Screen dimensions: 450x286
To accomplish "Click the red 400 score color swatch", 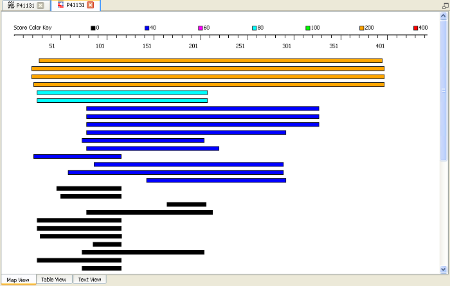I will 416,28.
